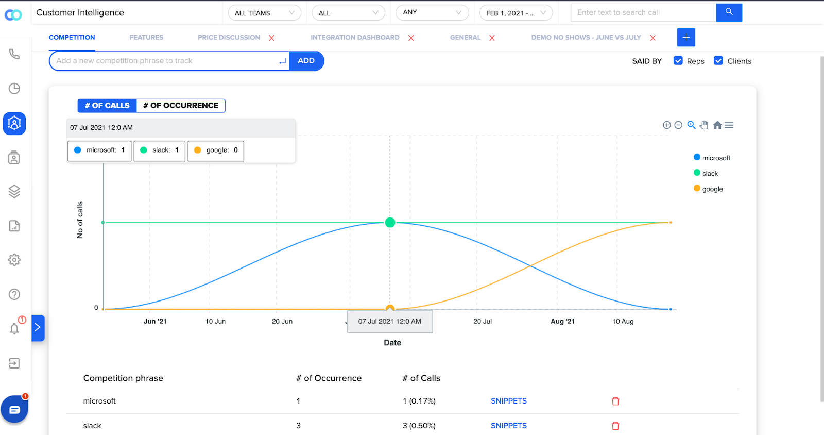Switch to the General tab
The height and width of the screenshot is (435, 824).
pyautogui.click(x=465, y=38)
